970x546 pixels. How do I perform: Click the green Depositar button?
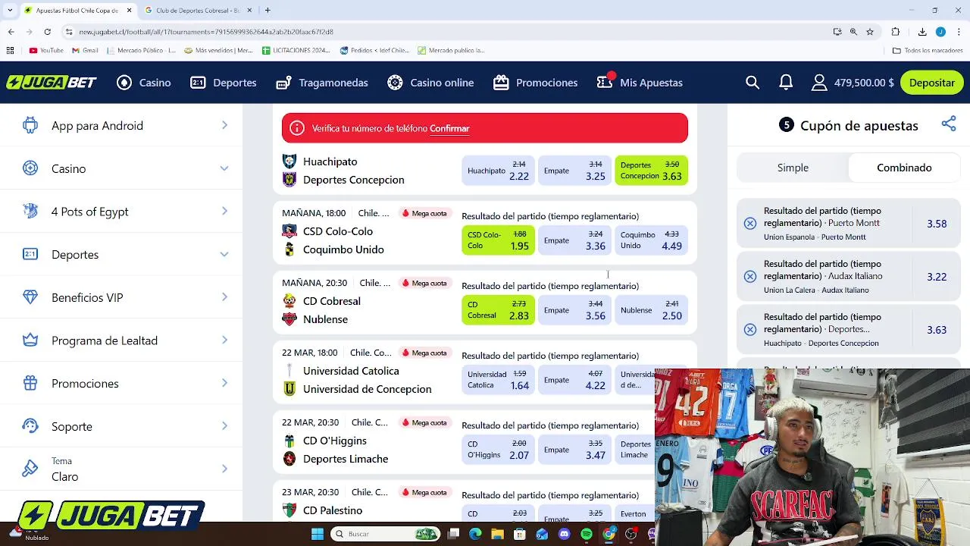(932, 83)
